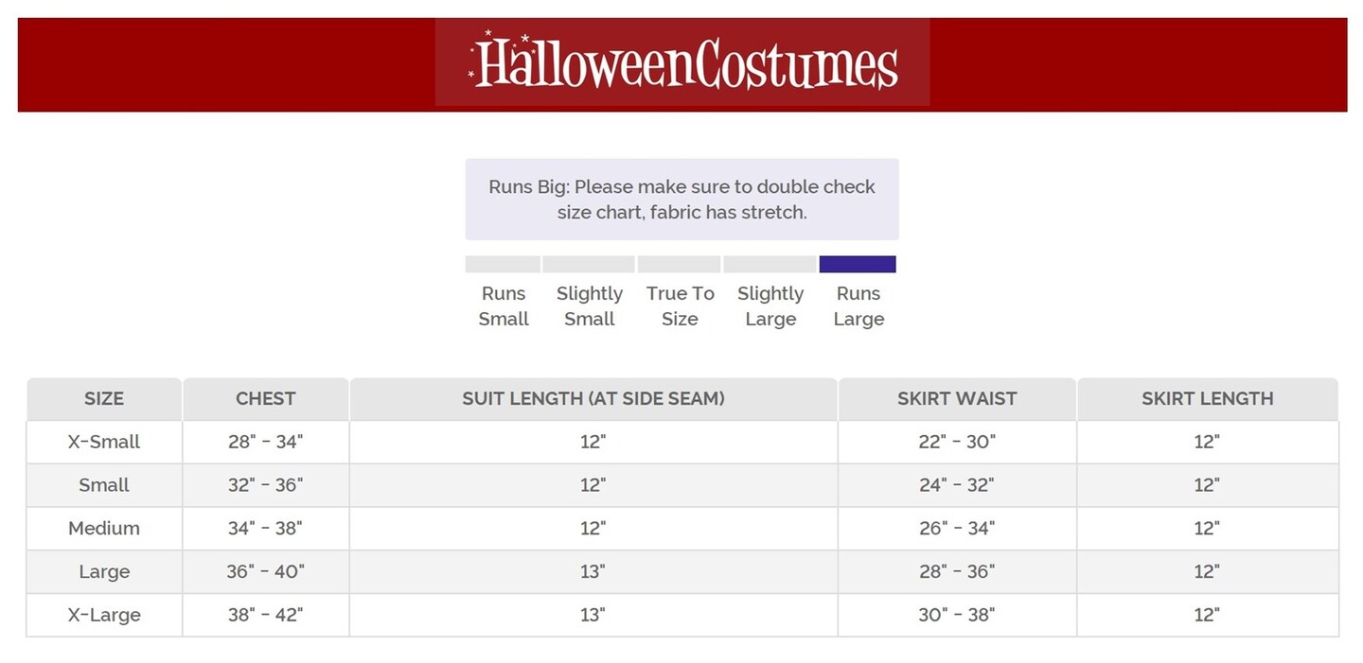Click the Medium chest measurement cell
The image size is (1363, 663).
coord(266,529)
